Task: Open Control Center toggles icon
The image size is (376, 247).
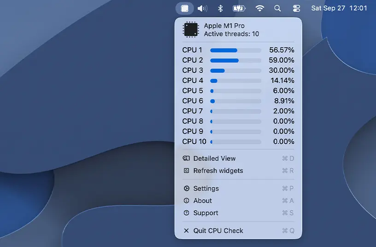Action: [x=296, y=8]
